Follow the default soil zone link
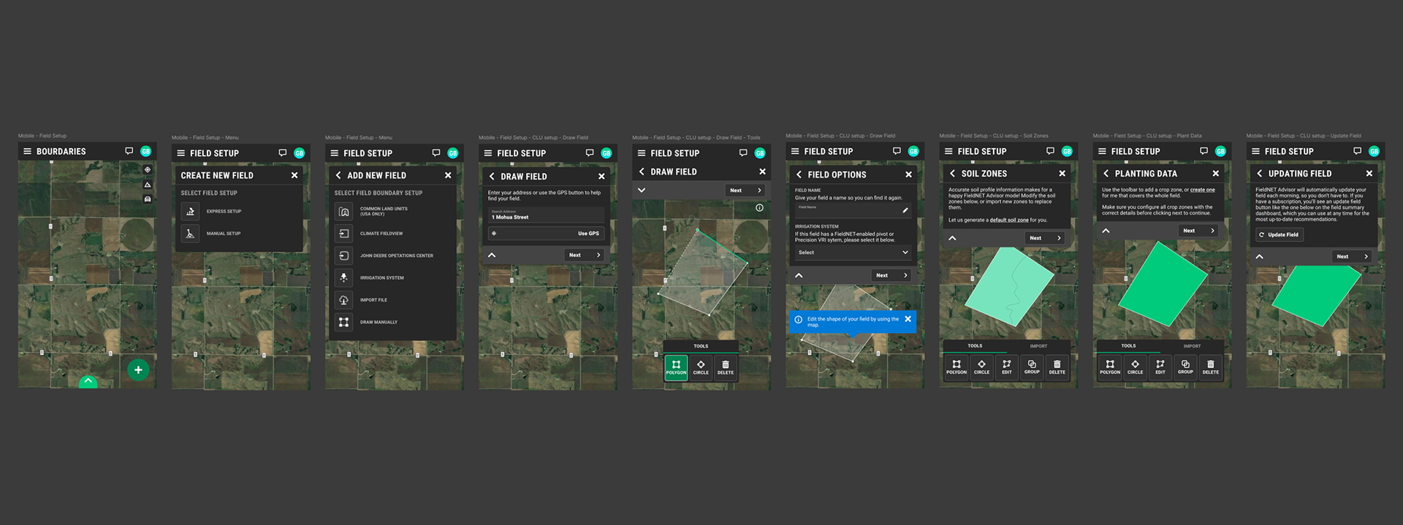 [x=1009, y=220]
